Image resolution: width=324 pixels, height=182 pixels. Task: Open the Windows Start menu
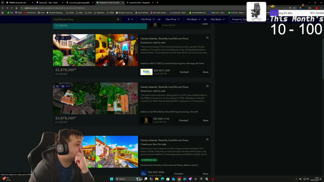[x=112, y=179]
